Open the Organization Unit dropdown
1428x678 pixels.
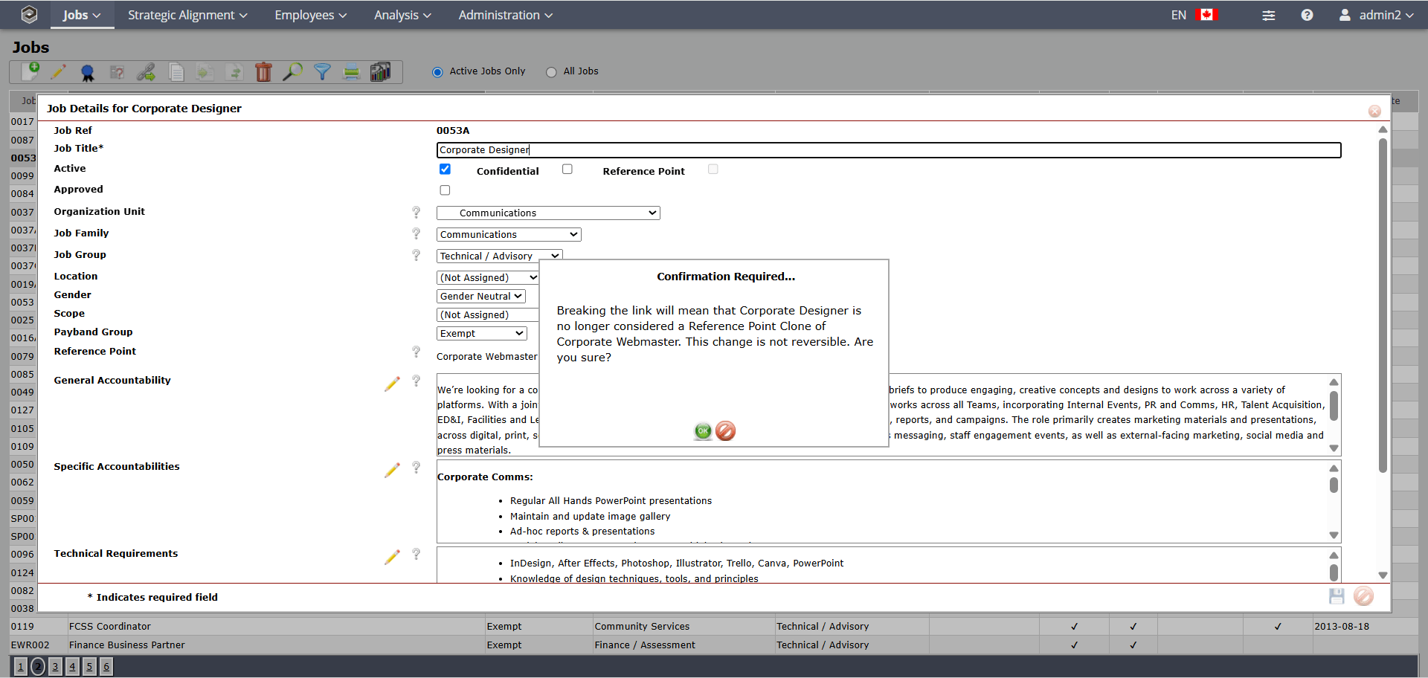click(548, 213)
